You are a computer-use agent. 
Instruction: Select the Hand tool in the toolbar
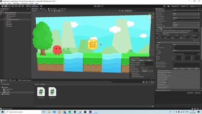(x=3, y=6)
